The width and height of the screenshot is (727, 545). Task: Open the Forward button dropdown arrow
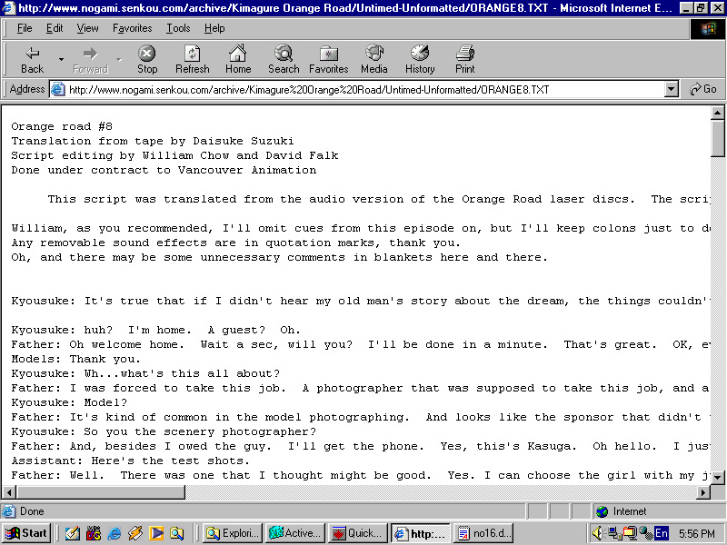119,59
